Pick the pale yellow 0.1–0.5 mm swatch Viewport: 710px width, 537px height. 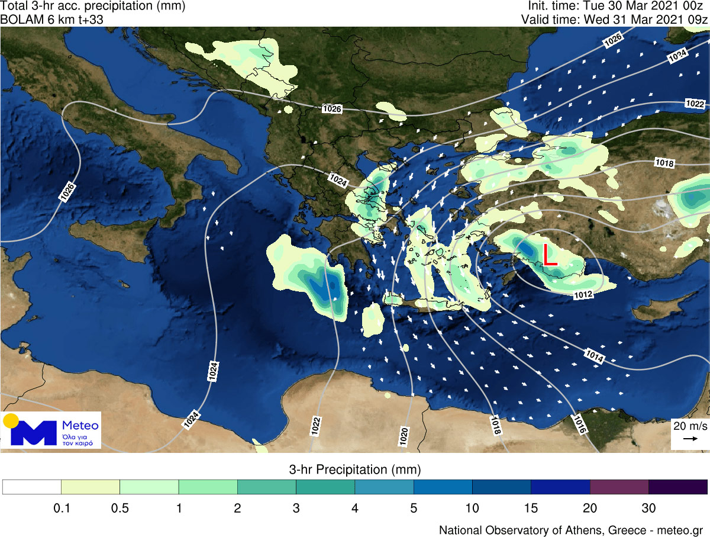point(91,487)
